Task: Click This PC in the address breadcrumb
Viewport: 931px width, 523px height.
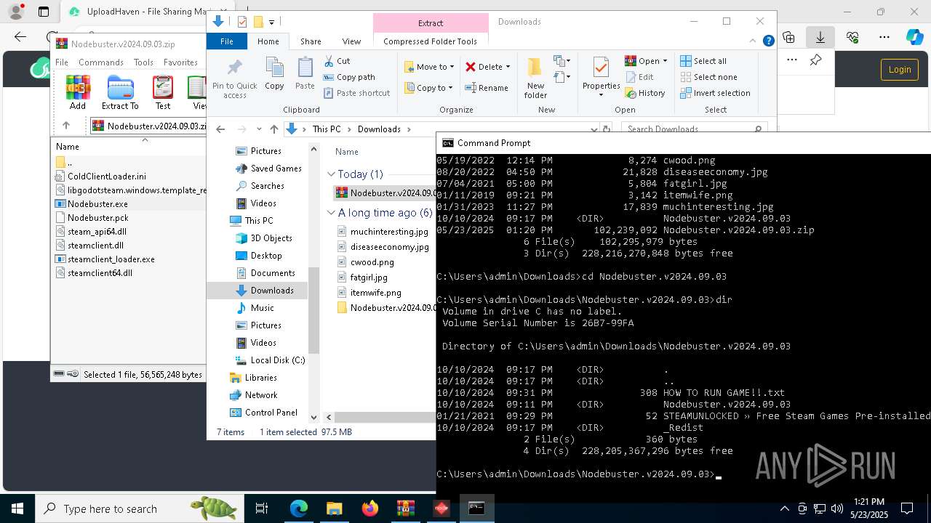Action: [327, 129]
